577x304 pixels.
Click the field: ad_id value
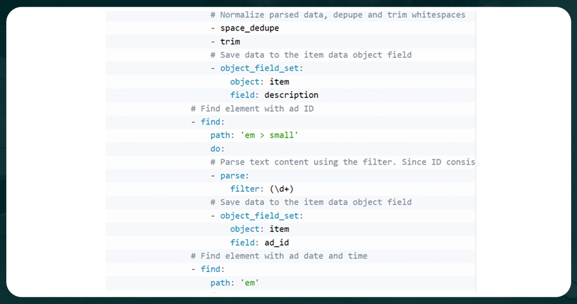[x=276, y=243]
